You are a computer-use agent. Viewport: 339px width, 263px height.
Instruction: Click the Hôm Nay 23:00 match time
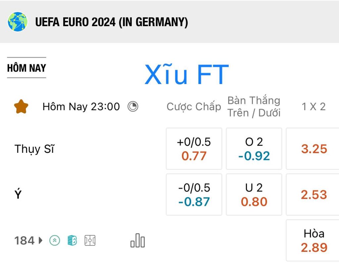click(x=81, y=107)
